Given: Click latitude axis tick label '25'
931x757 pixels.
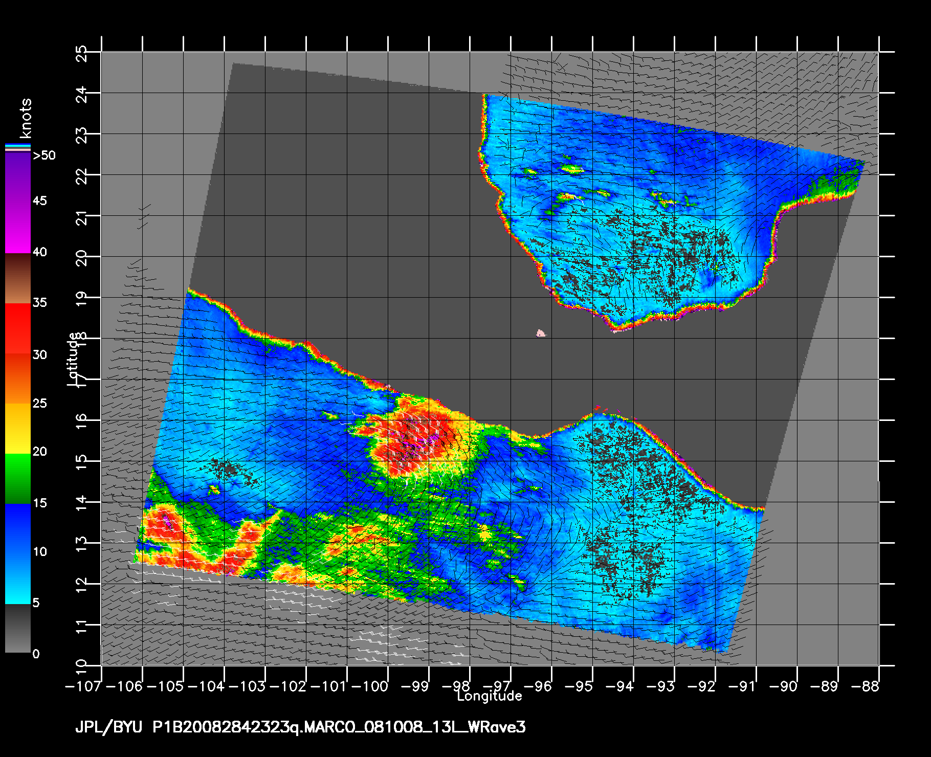Looking at the screenshot, I should [81, 53].
